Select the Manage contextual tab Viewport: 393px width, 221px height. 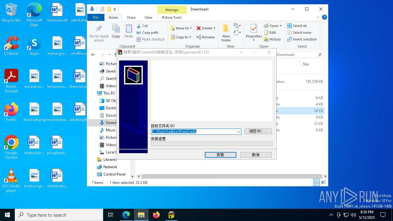[172, 10]
